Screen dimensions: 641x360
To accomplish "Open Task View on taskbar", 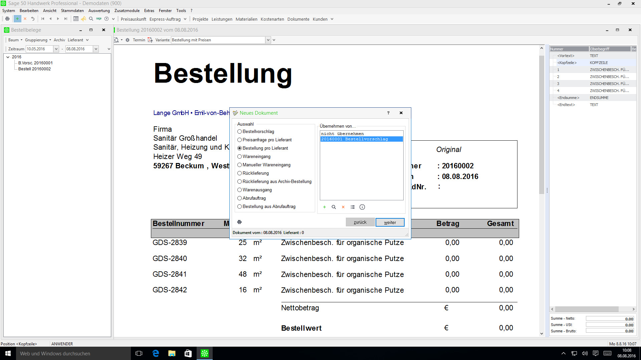I will (139, 353).
